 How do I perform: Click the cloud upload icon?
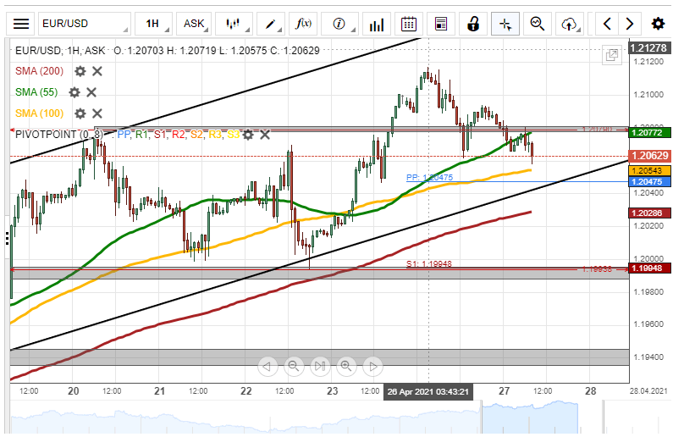[569, 24]
